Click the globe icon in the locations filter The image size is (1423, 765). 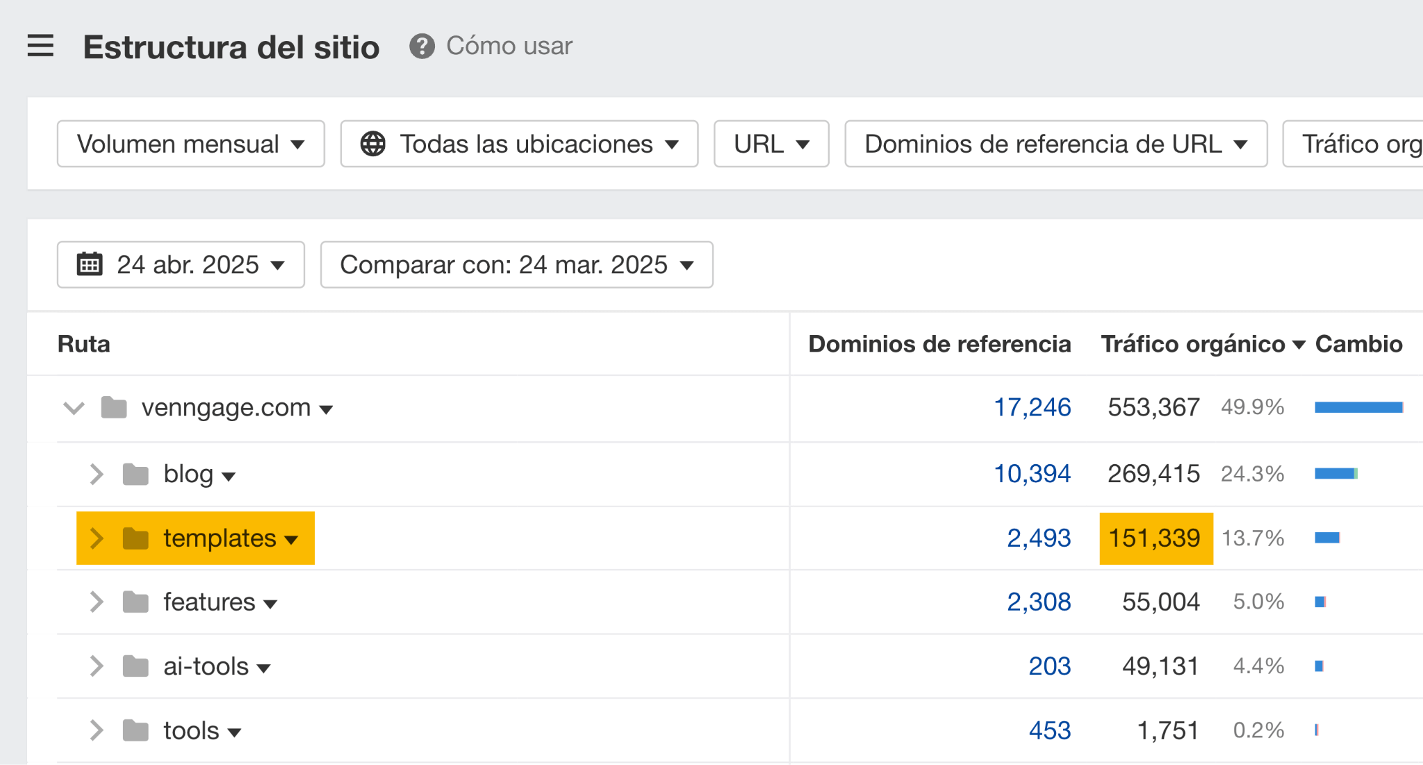point(372,144)
